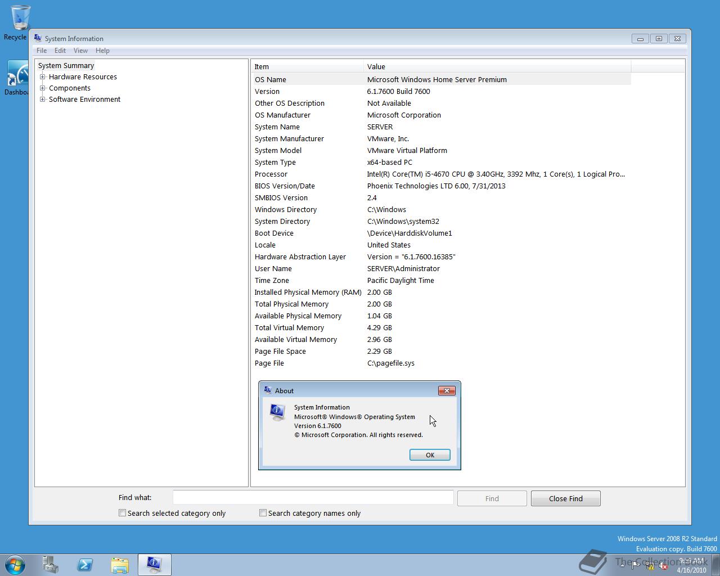The image size is (720, 576).
Task: Open Windows Explorer folder taskbar icon
Action: point(120,565)
